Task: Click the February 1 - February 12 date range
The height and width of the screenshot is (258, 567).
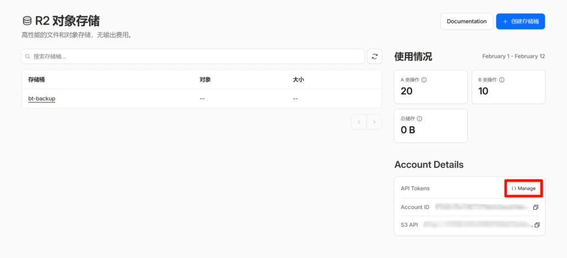Action: click(513, 56)
